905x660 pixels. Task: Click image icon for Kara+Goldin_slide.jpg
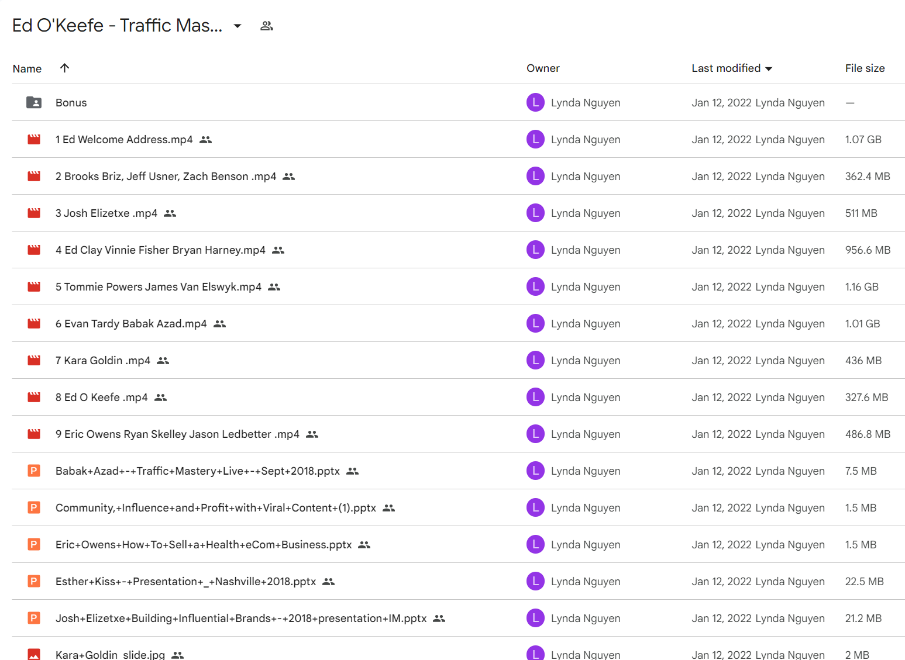34,654
